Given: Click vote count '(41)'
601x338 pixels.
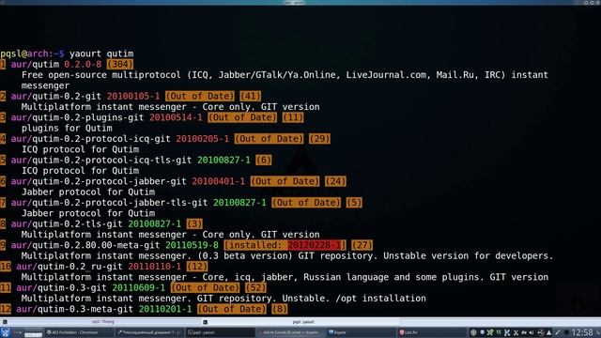Looking at the screenshot, I should 251,96.
